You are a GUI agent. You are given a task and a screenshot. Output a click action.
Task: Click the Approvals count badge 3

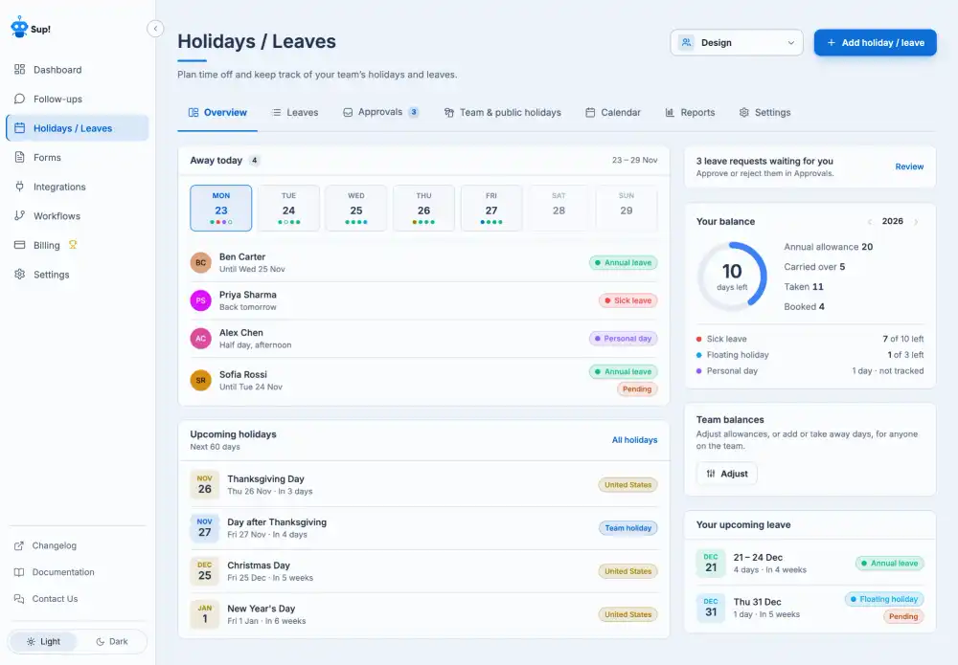pyautogui.click(x=414, y=112)
